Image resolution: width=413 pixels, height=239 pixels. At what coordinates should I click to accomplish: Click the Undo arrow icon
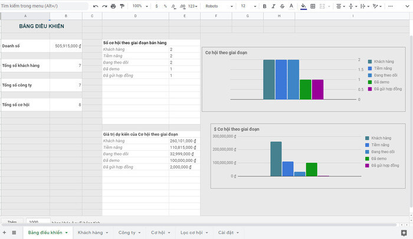click(x=96, y=6)
